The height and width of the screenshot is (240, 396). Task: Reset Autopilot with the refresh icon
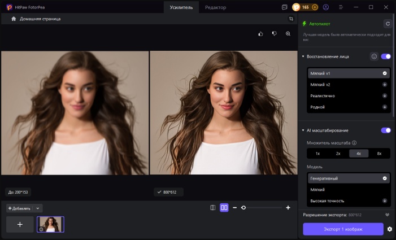click(x=387, y=24)
